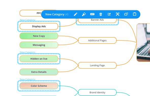Select the Banner Ads node
150x96 pixels.
click(97, 20)
